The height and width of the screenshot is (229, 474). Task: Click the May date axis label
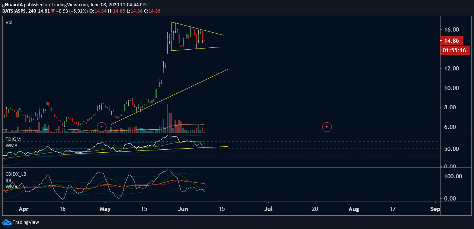[105, 209]
